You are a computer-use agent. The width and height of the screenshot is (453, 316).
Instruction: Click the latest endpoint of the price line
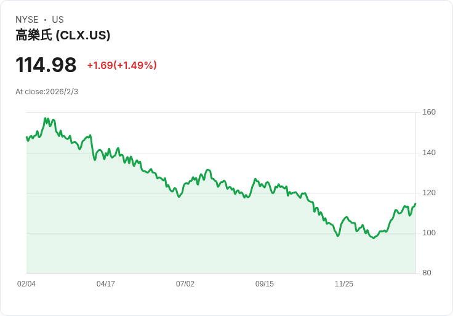415,204
